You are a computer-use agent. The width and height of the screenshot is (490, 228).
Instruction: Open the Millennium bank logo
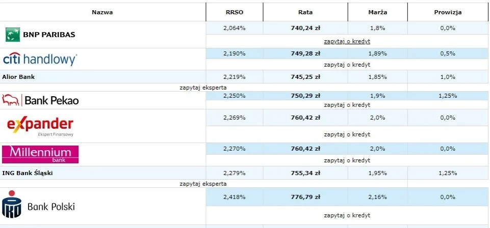[x=40, y=154]
